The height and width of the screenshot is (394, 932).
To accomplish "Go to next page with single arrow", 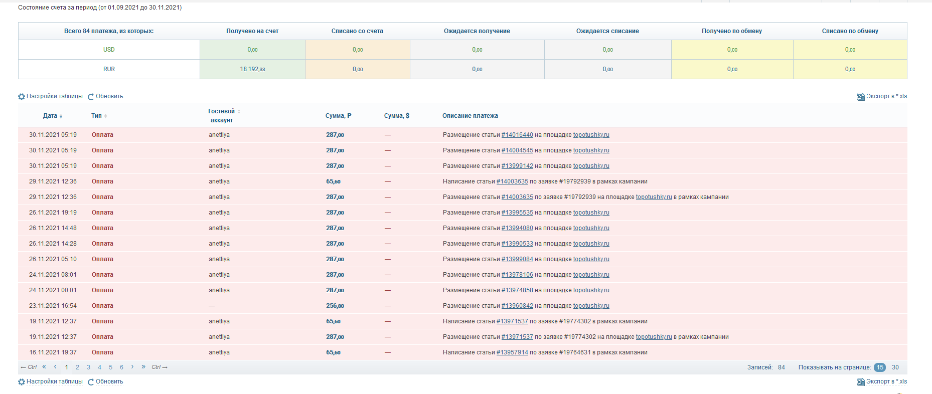I will [x=132, y=367].
